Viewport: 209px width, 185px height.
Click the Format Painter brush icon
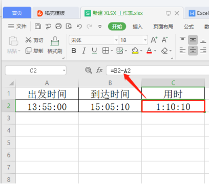pyautogui.click(x=55, y=41)
